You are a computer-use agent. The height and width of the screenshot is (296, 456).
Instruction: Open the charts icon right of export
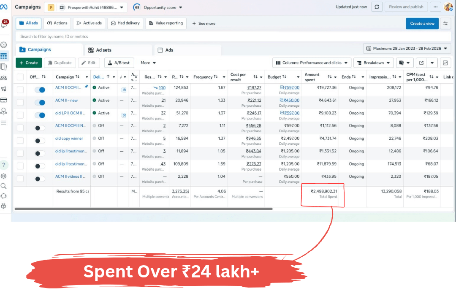(445, 63)
